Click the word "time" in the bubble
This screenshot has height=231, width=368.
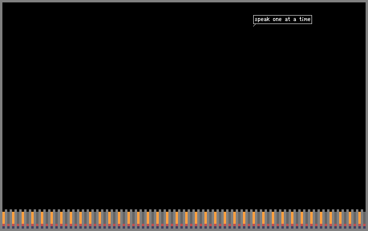point(305,19)
